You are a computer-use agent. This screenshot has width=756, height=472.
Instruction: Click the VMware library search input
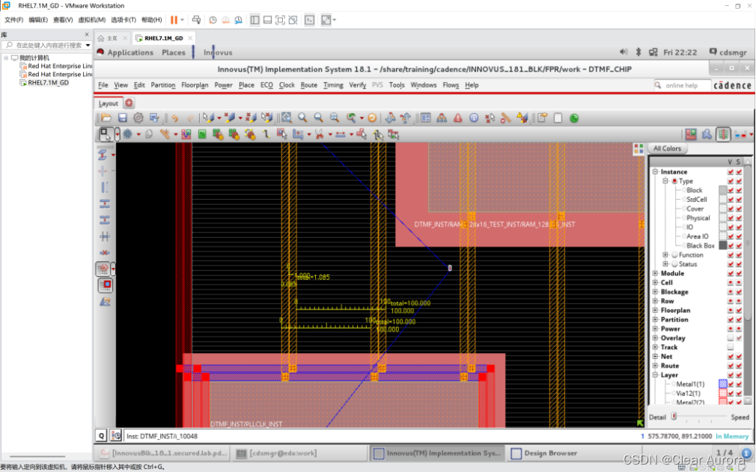point(46,46)
